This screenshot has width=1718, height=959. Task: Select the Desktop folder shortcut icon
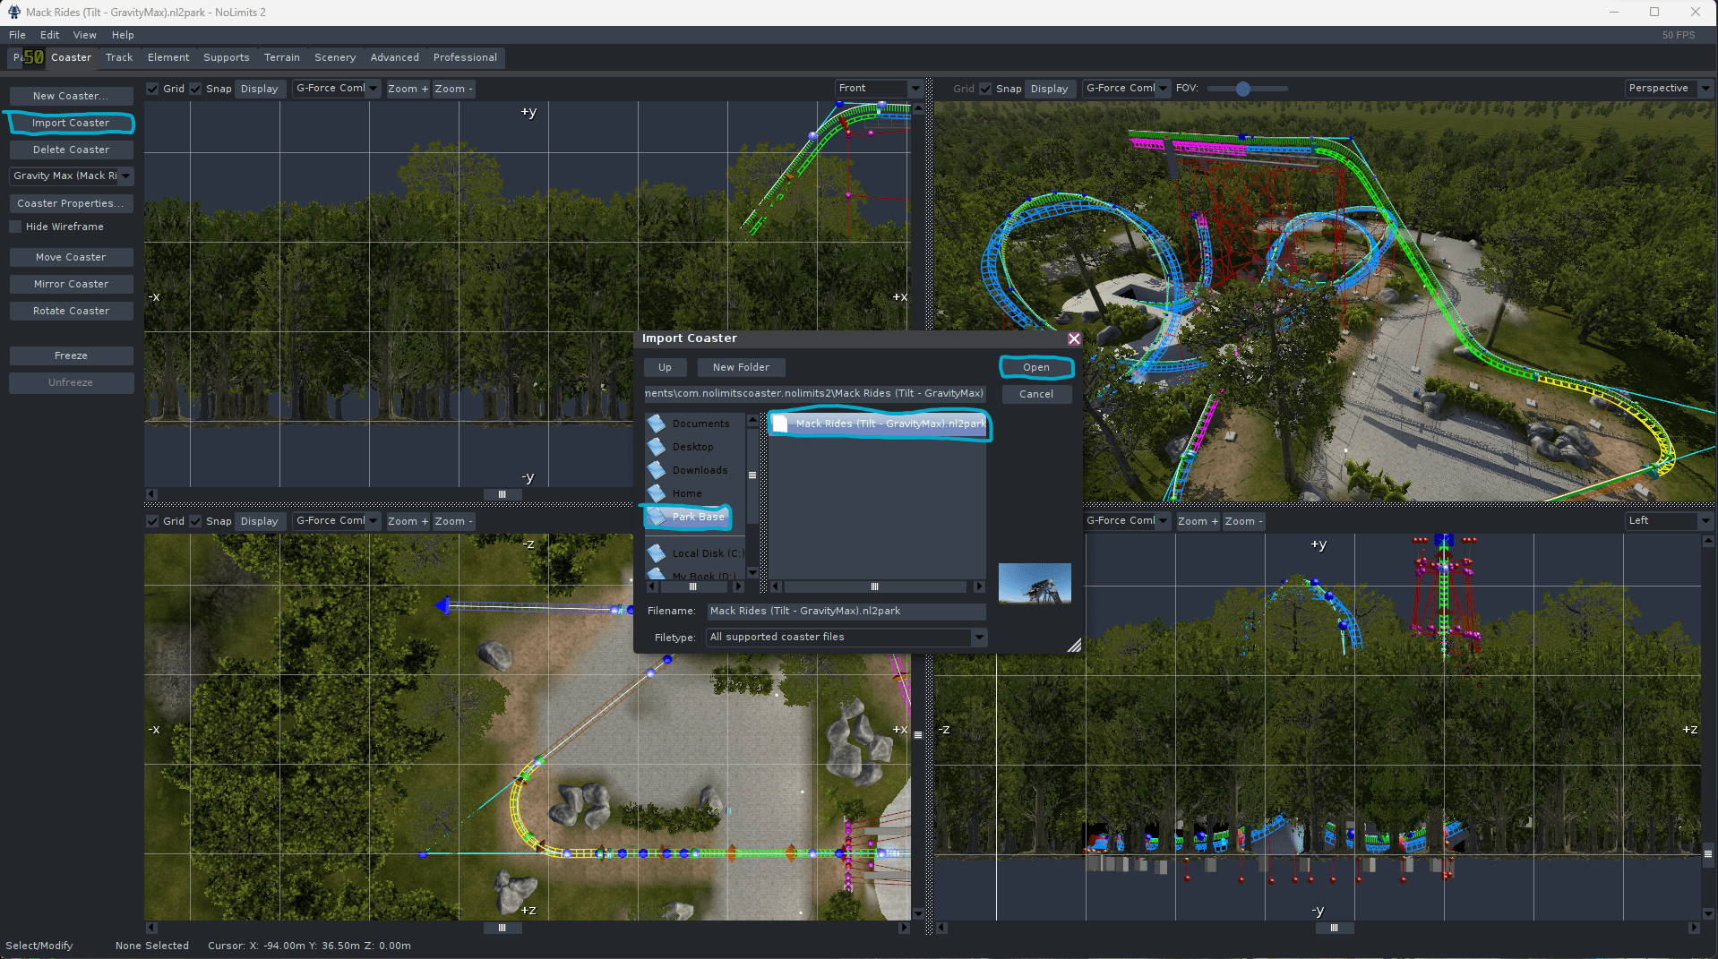pyautogui.click(x=657, y=447)
